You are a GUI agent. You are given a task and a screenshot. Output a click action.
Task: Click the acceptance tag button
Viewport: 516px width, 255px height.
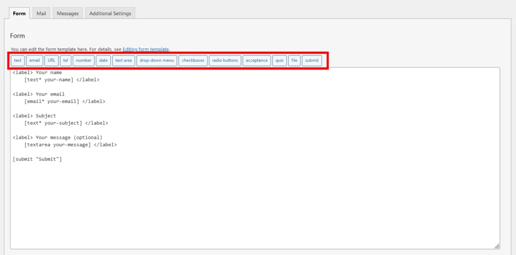tap(256, 60)
